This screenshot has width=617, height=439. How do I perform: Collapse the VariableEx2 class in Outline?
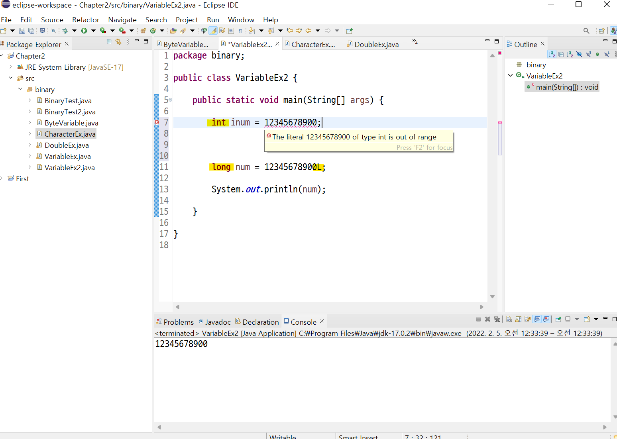coord(511,75)
